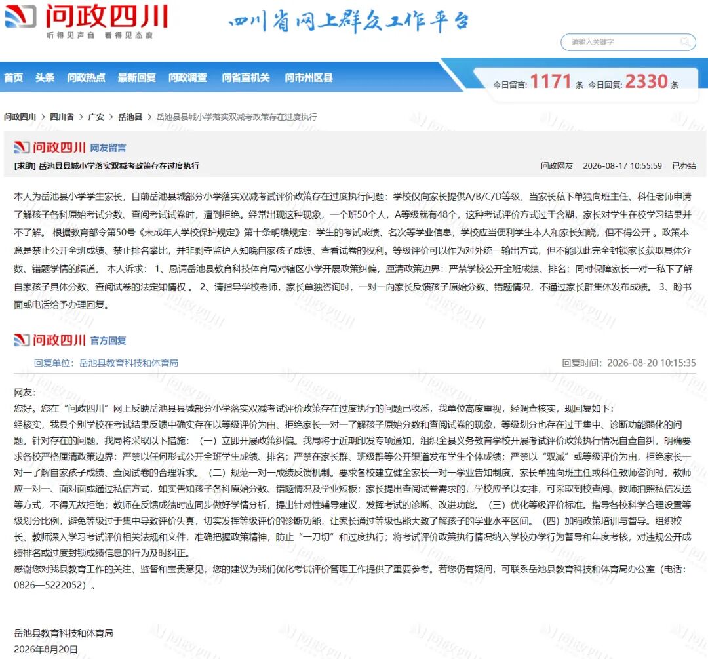Image resolution: width=708 pixels, height=659 pixels.
Task: Follow the 广安 breadcrumb link
Action: coord(96,117)
